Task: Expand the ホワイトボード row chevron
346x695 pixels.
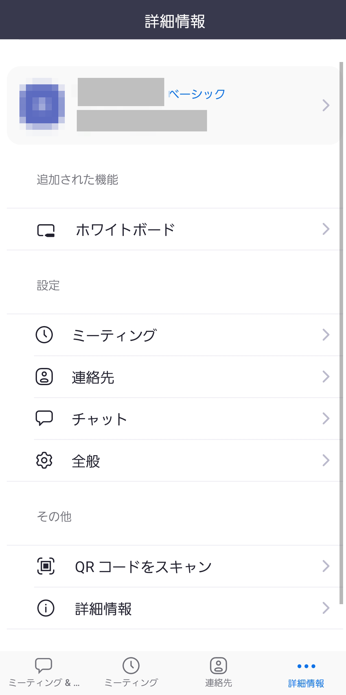Action: pos(326,229)
